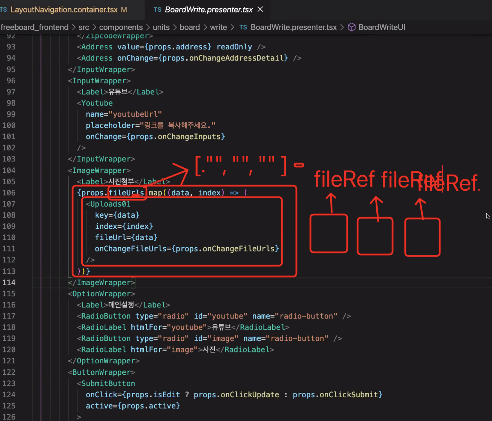Click props.onClickUpdate on line 124

click(x=236, y=394)
